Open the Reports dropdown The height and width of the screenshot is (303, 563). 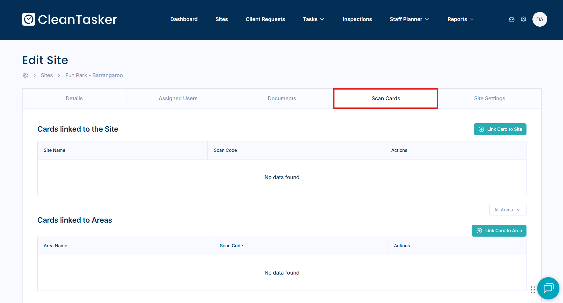(460, 19)
